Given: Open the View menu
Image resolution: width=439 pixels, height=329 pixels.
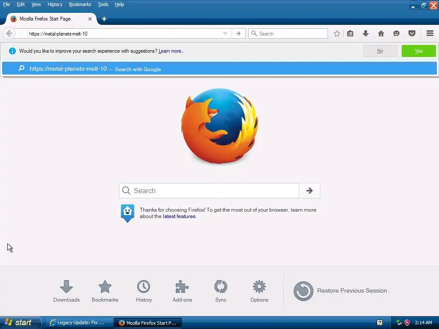Looking at the screenshot, I should pyautogui.click(x=36, y=4).
